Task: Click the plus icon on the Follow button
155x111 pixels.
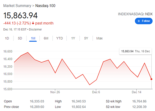Action: (139, 21)
